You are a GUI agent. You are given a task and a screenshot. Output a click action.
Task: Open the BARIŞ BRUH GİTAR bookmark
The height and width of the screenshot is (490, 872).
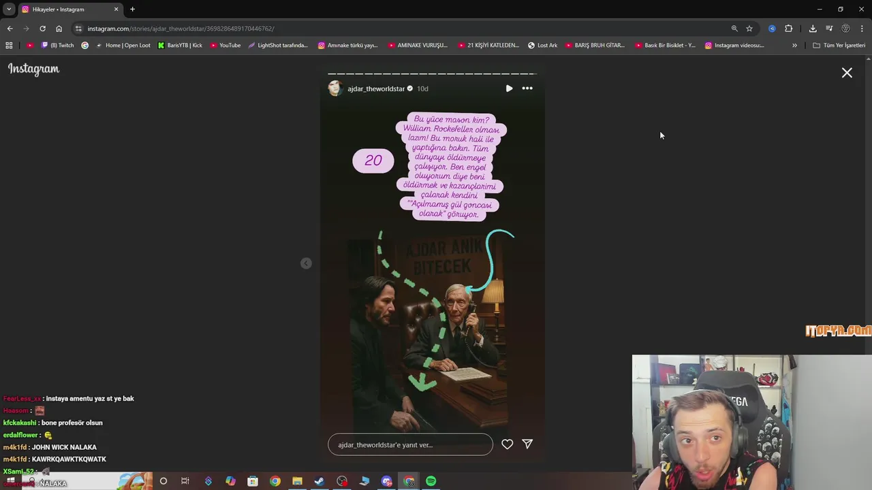(595, 46)
